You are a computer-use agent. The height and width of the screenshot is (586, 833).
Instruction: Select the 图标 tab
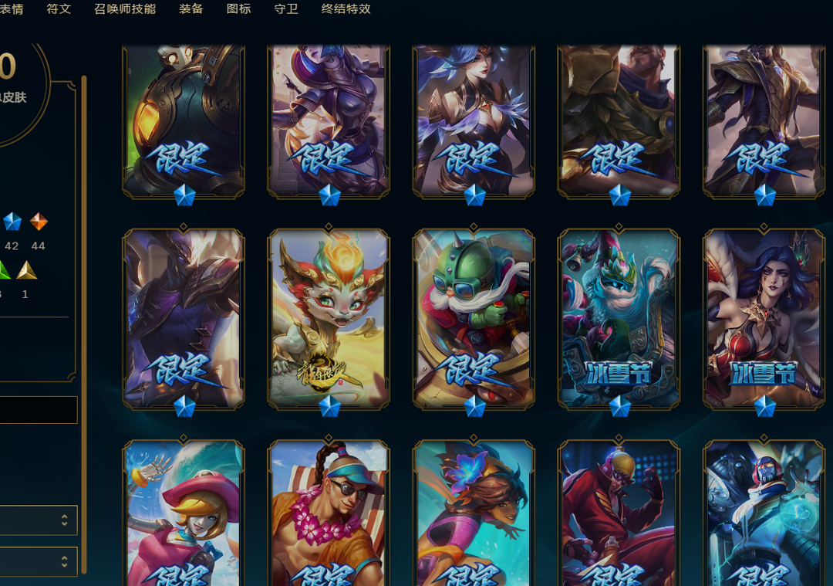pyautogui.click(x=238, y=9)
